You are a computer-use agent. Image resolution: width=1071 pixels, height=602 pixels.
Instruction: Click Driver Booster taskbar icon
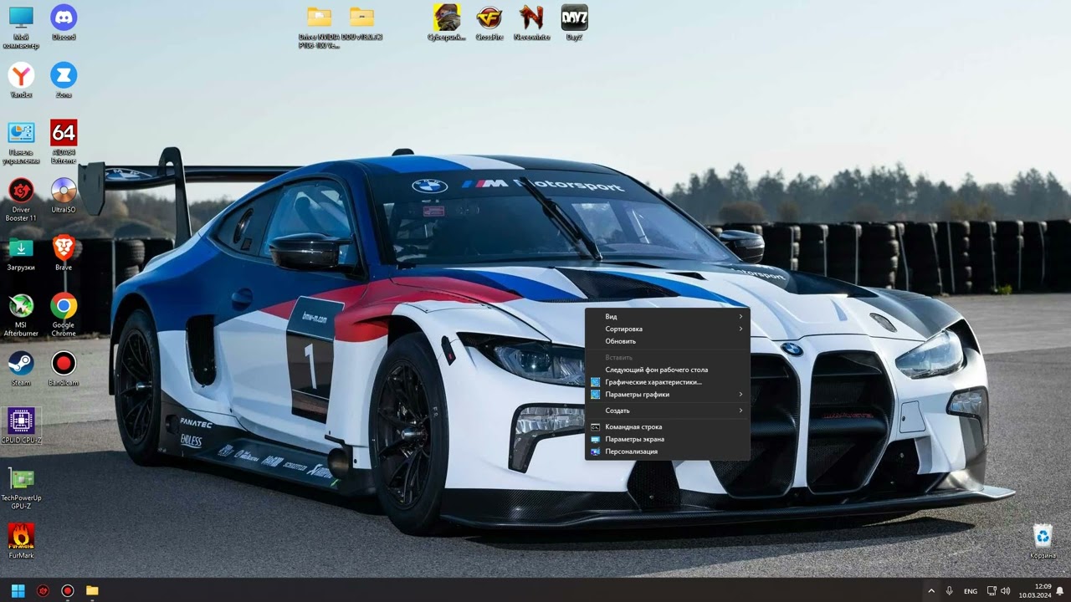[x=44, y=590]
